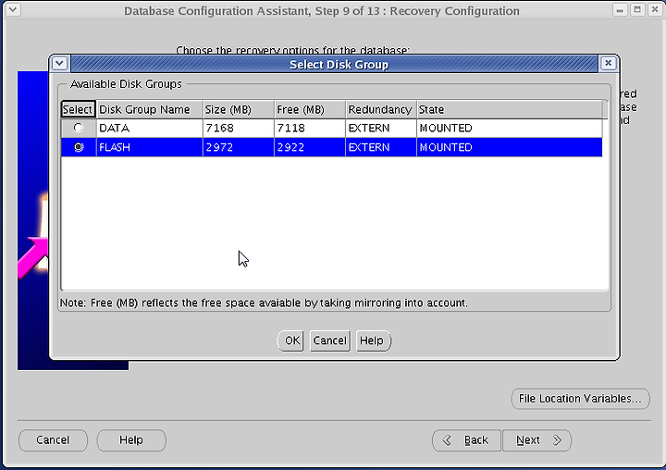Cancel the Select Disk Group dialog
This screenshot has width=666, height=470.
(x=330, y=340)
